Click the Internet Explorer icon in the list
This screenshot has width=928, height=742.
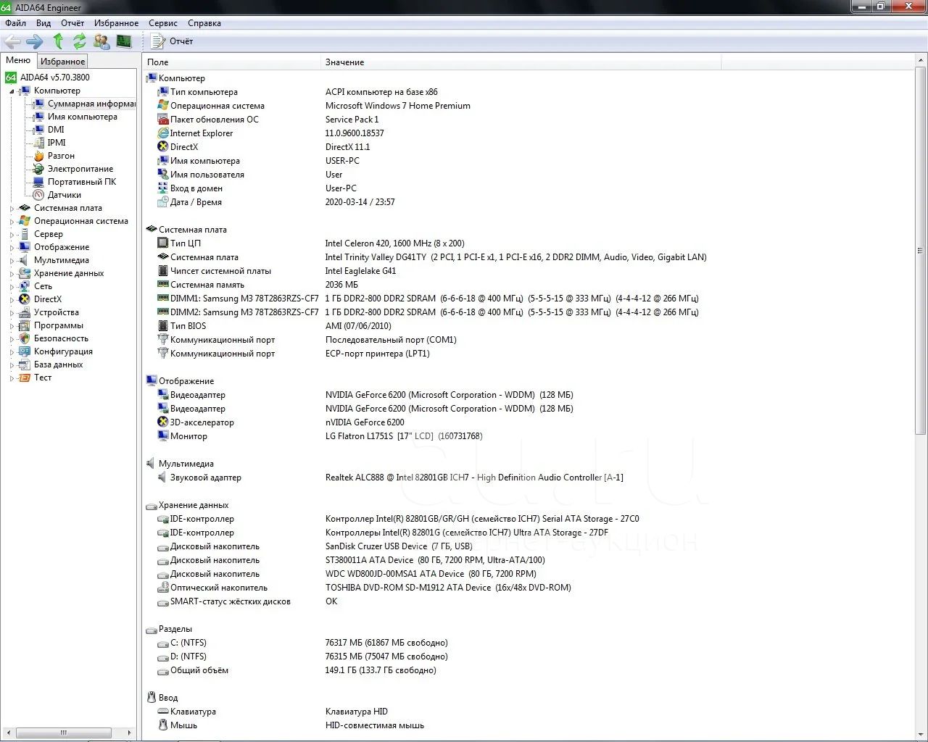(x=163, y=133)
